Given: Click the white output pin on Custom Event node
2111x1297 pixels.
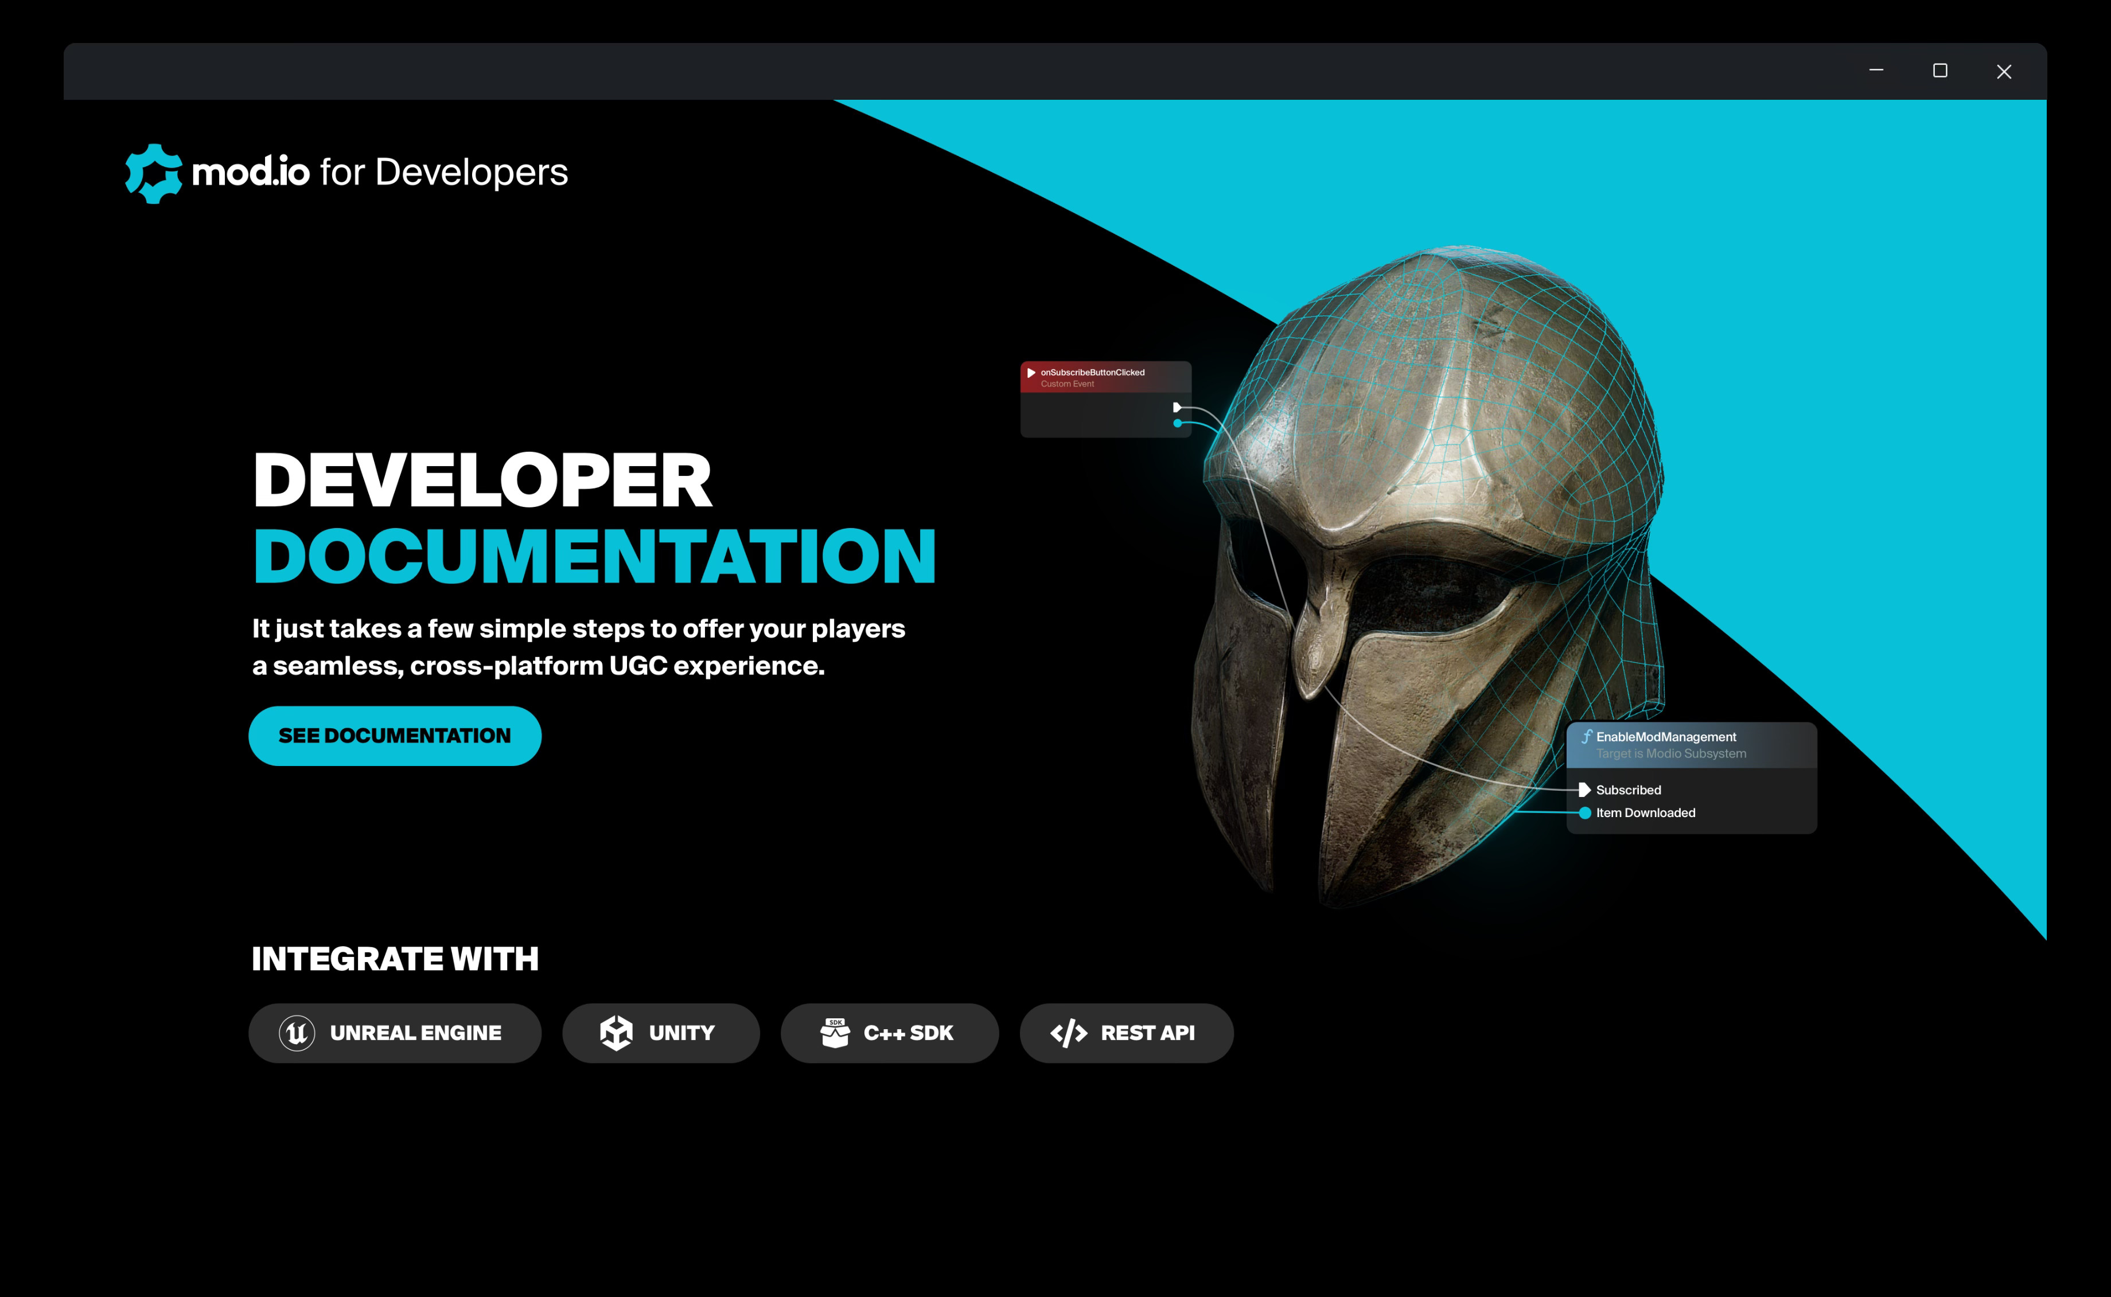Looking at the screenshot, I should tap(1177, 408).
